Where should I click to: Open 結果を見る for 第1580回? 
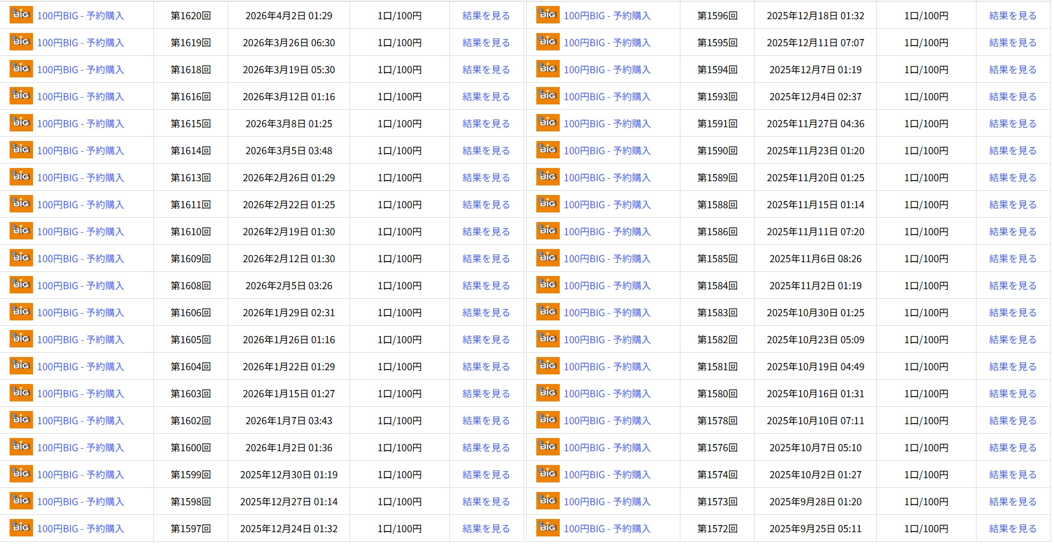click(1013, 394)
